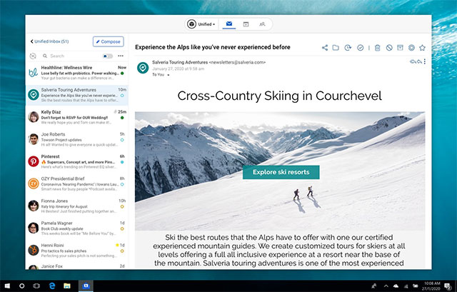Open more options three-dot menu in message header
This screenshot has width=457, height=292.
425,61
